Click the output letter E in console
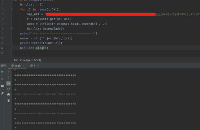This screenshot has height=130, width=200. 15,70
